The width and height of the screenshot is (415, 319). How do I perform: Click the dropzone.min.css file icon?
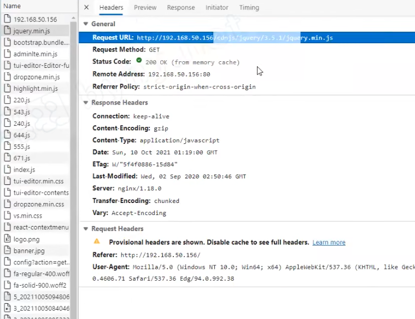(x=8, y=204)
